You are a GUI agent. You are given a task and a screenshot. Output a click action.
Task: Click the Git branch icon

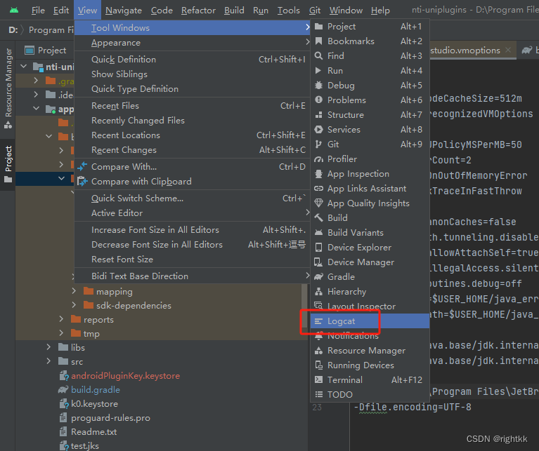click(318, 144)
